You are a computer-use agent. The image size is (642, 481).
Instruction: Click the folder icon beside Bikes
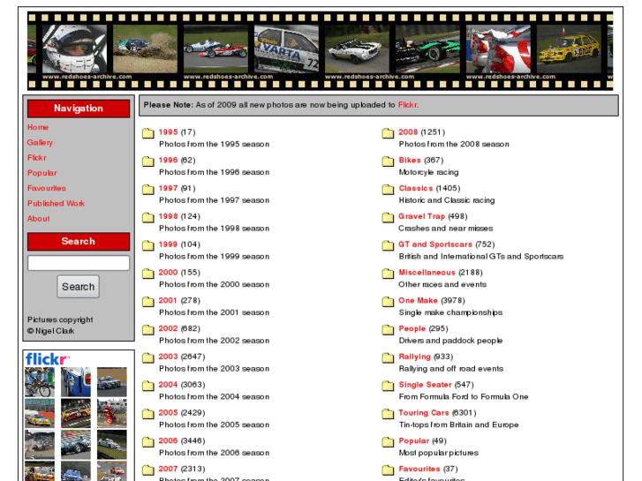coord(388,162)
